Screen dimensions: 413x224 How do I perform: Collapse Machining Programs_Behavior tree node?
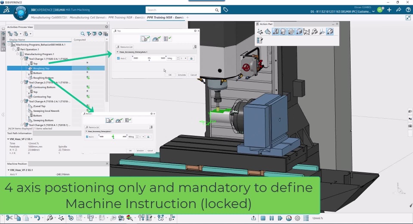[9, 45]
